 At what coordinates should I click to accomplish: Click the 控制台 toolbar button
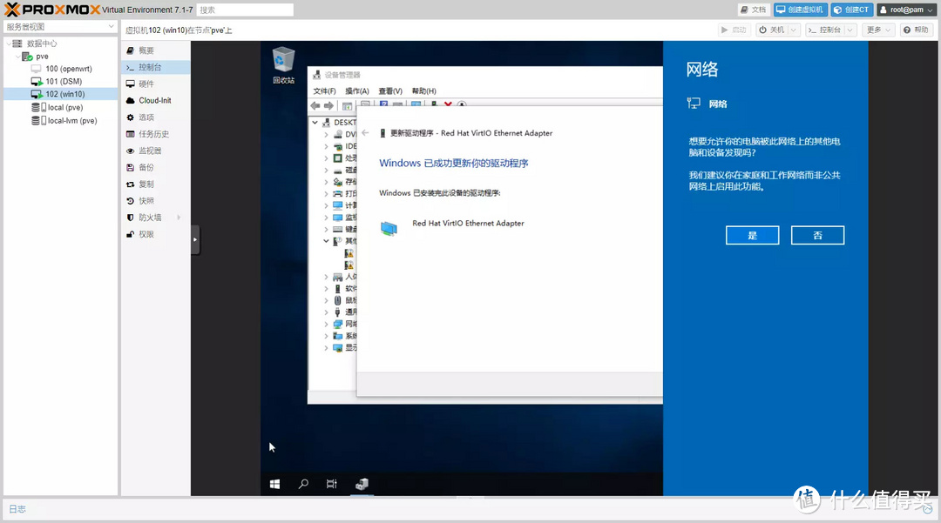coord(824,30)
